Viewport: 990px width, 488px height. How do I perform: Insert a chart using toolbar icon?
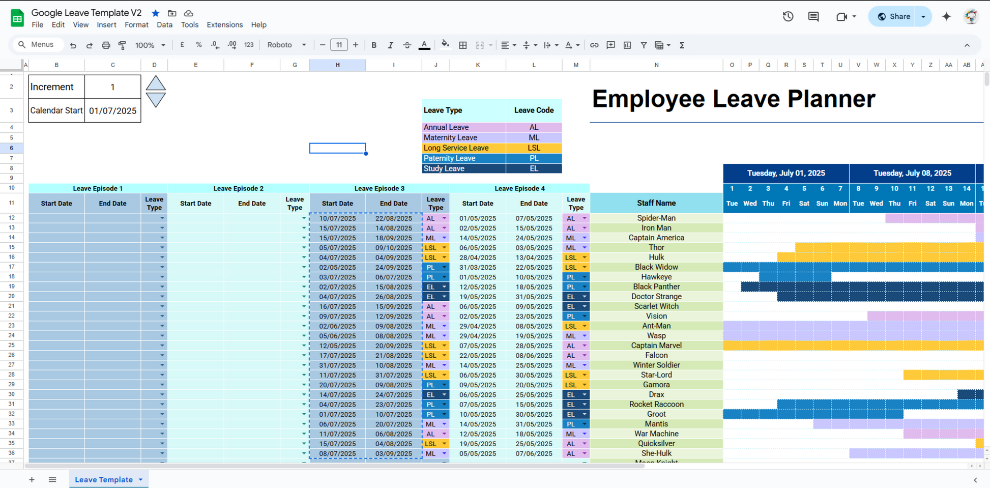coord(627,45)
